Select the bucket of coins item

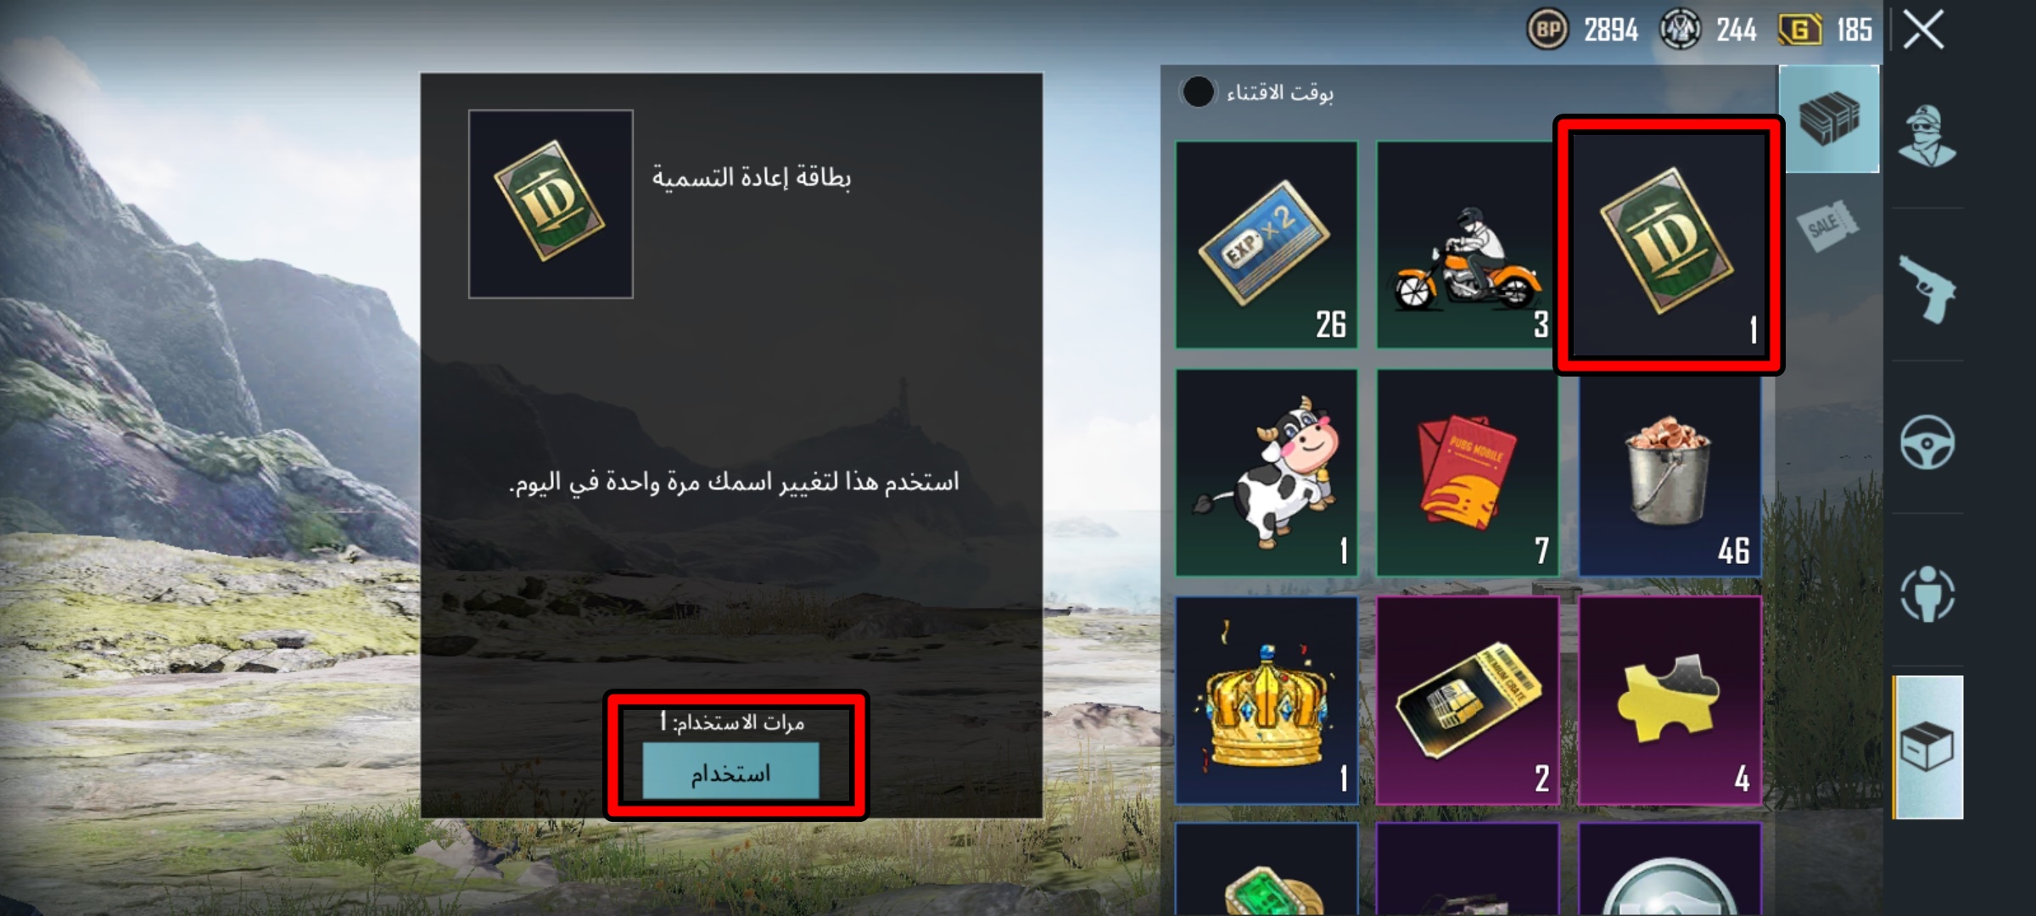pos(1670,472)
